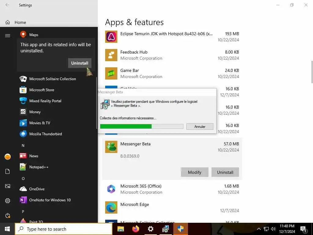Select letter N group header
The image size is (313, 235).
click(x=23, y=145)
